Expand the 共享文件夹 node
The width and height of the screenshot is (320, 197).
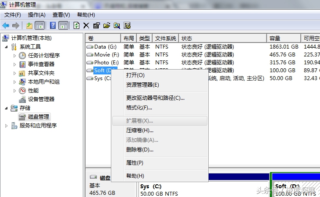click(14, 73)
